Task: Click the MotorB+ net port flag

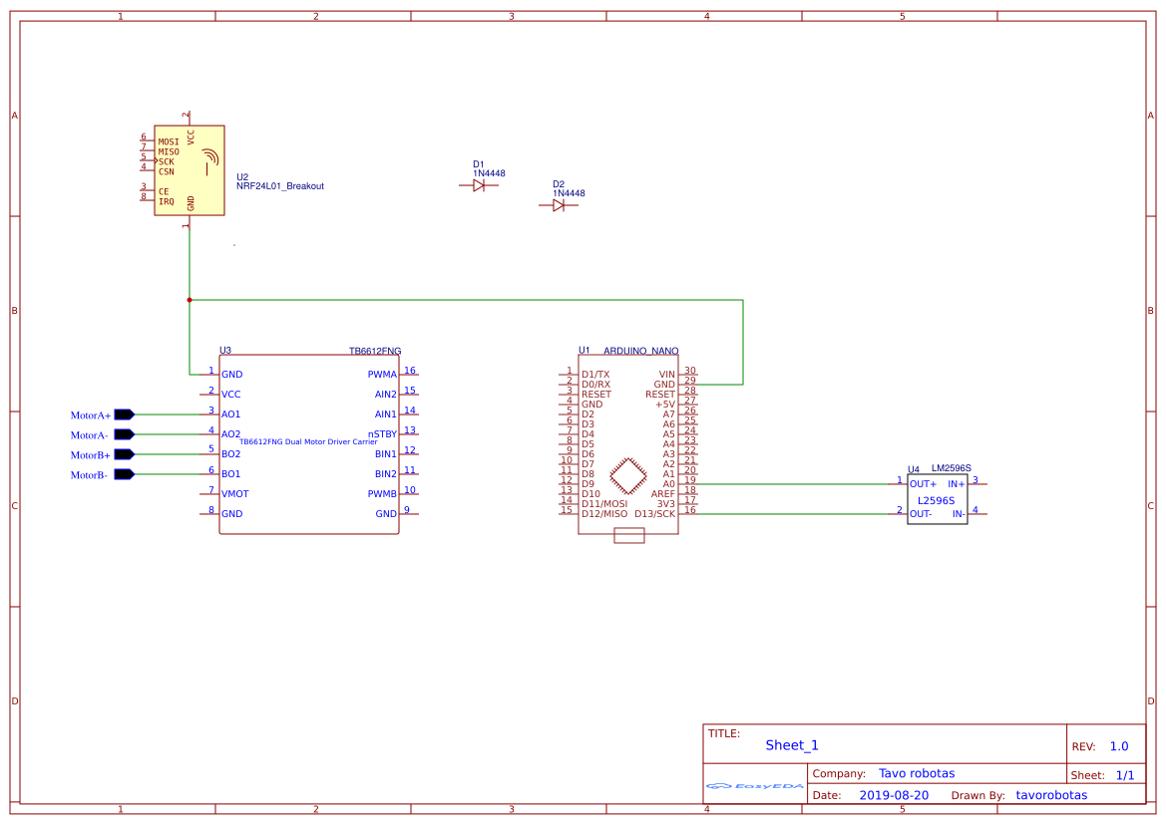Action: 125,454
